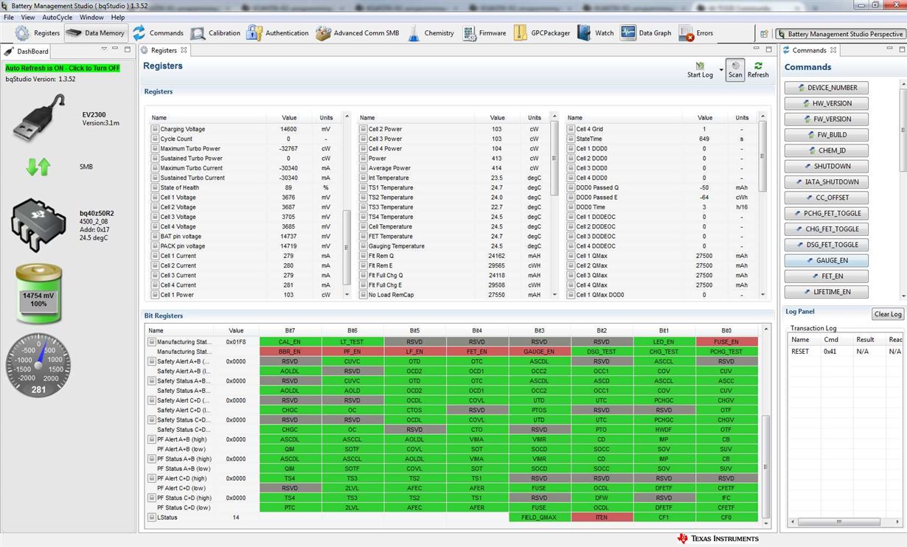Open the View menu
The height and width of the screenshot is (547, 907).
[x=28, y=17]
